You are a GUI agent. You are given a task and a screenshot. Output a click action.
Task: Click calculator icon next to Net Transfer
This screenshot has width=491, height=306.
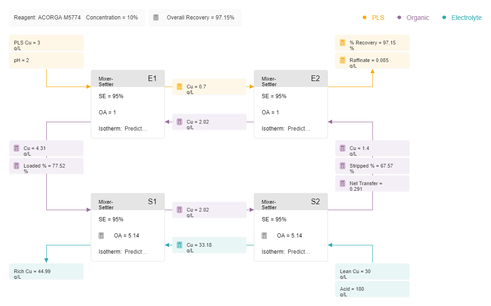[343, 183]
